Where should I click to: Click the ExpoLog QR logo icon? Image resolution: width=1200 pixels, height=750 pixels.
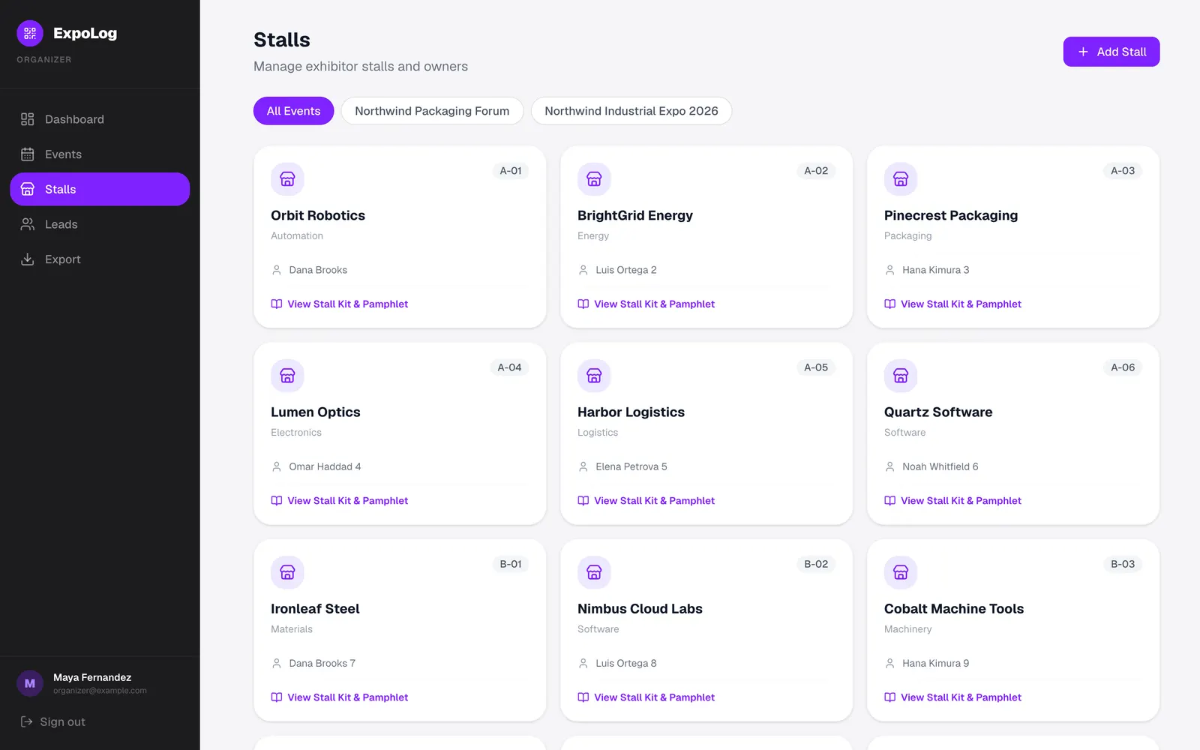click(30, 33)
